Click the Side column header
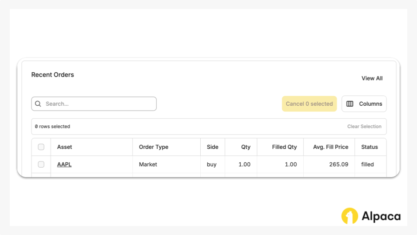Viewport: 417px width, 235px height. tap(212, 147)
